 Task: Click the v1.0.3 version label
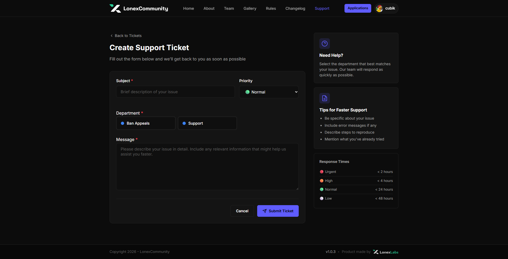331,252
